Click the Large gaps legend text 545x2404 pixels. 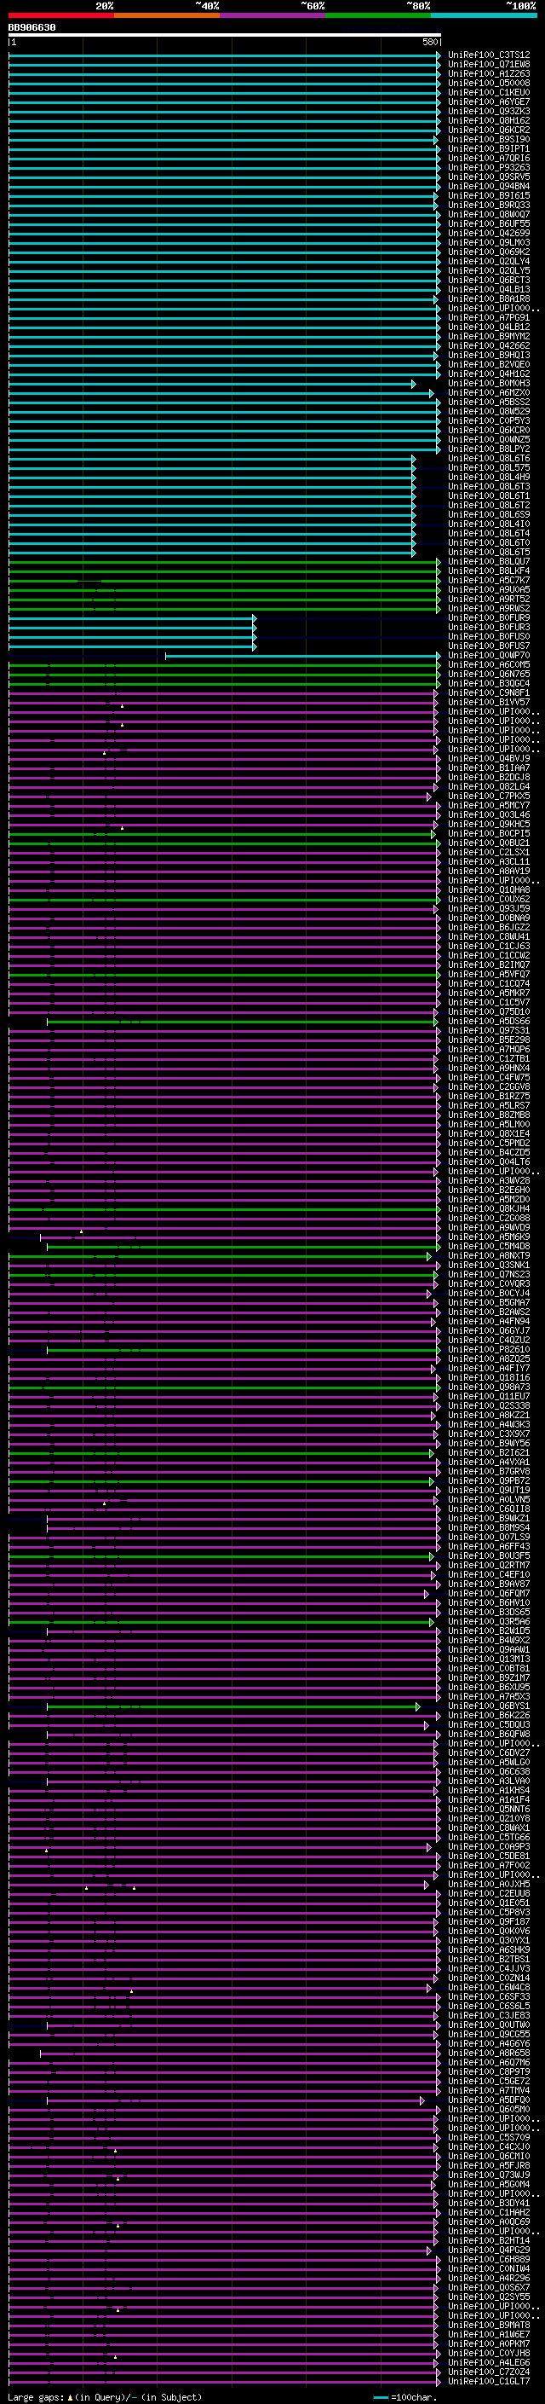click(x=105, y=2396)
